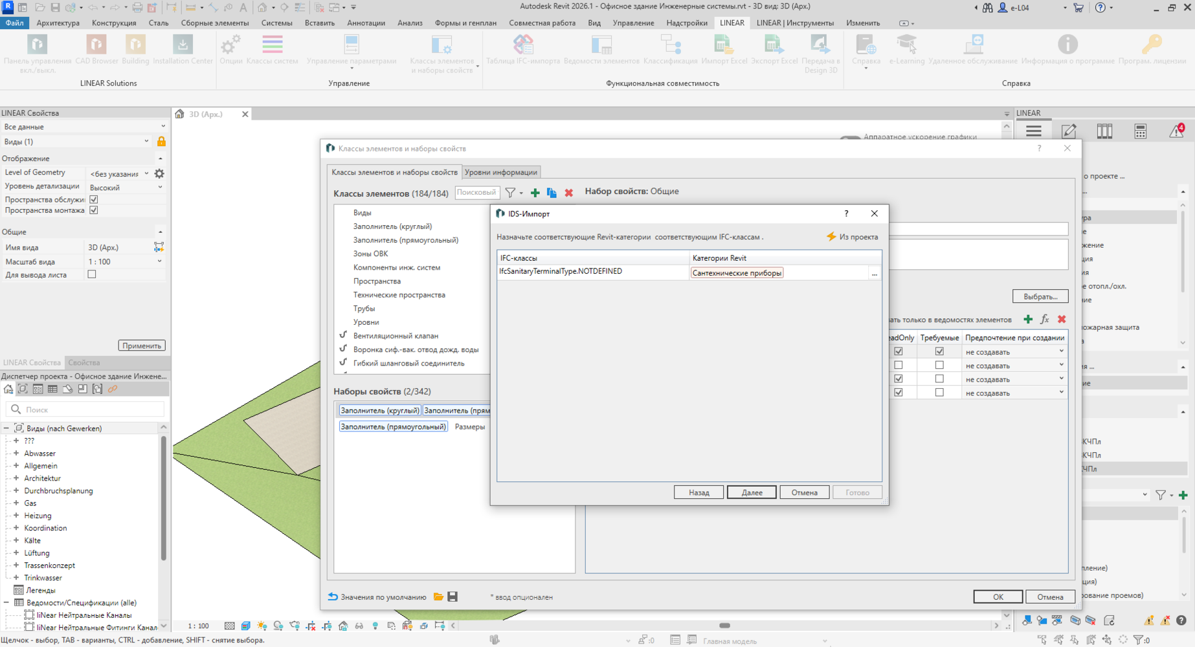Click the 'Применить' button

click(x=142, y=345)
